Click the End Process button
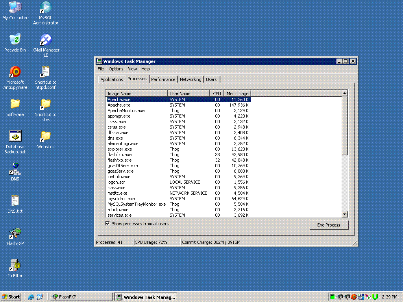The image size is (403, 302). 329,225
